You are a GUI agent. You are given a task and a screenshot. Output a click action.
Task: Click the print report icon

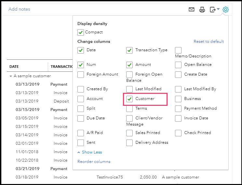(202, 9)
